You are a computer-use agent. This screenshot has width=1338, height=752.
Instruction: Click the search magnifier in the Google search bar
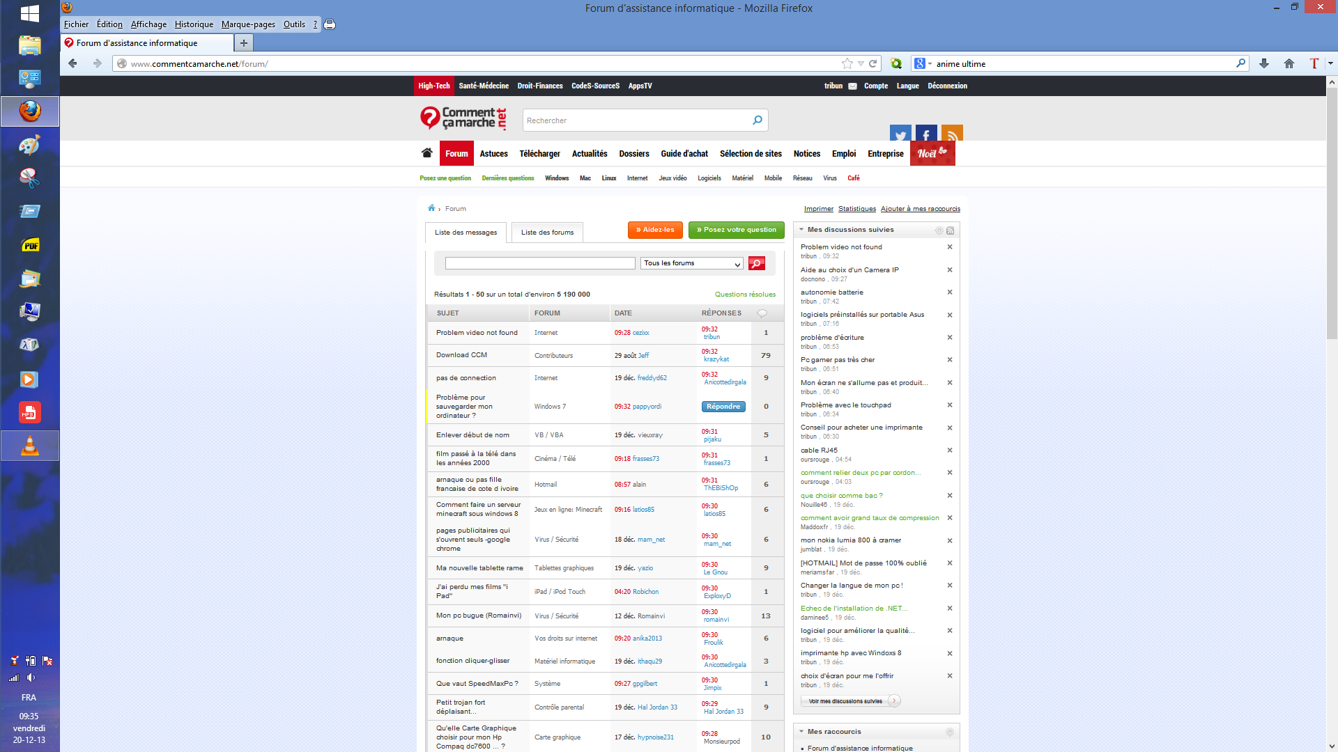1240,63
